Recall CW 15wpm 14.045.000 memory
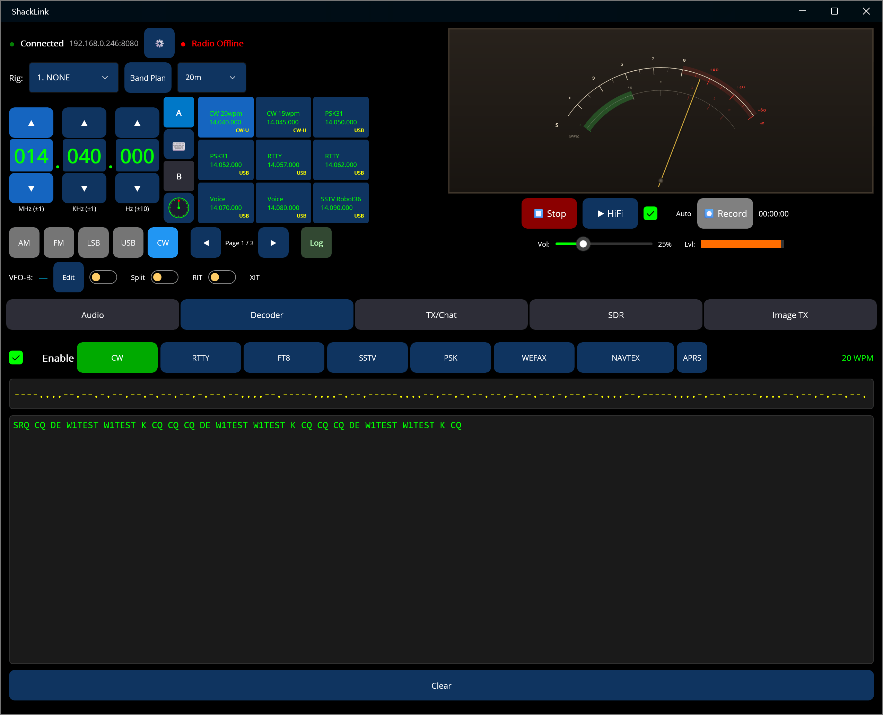The image size is (883, 715). click(283, 117)
